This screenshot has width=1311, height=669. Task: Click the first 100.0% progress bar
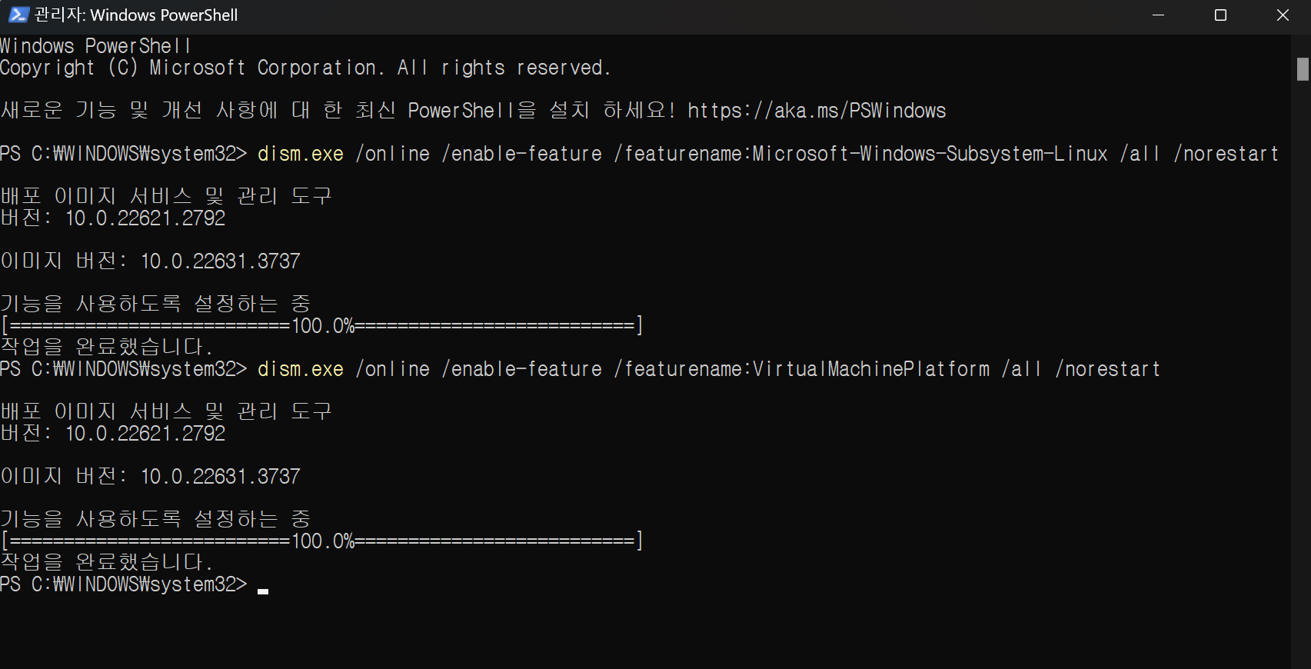pos(321,326)
